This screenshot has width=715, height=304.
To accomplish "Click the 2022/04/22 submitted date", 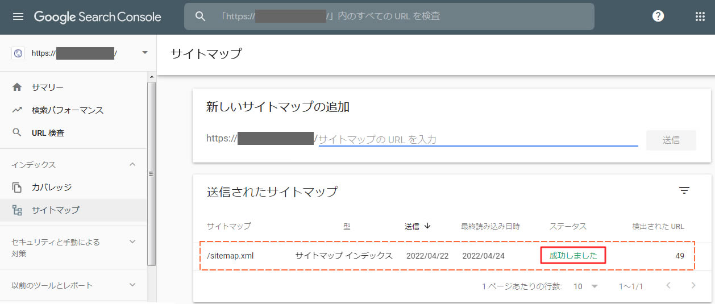I will pos(427,256).
